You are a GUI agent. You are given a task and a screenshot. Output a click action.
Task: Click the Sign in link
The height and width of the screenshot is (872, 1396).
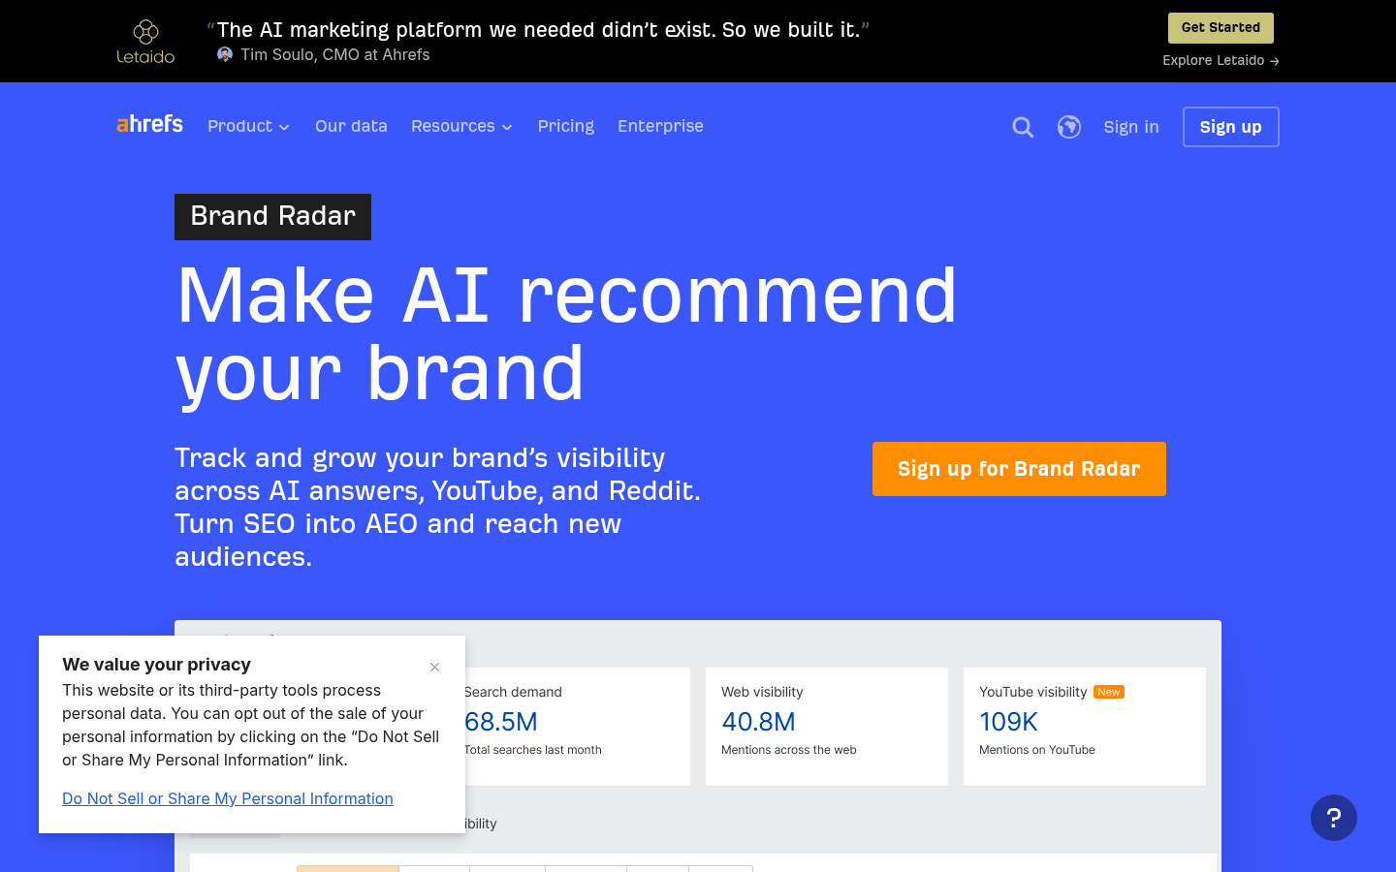coord(1131,127)
